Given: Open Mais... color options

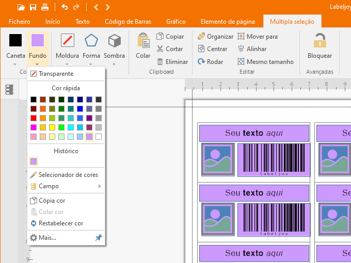Looking at the screenshot, I should [60, 238].
